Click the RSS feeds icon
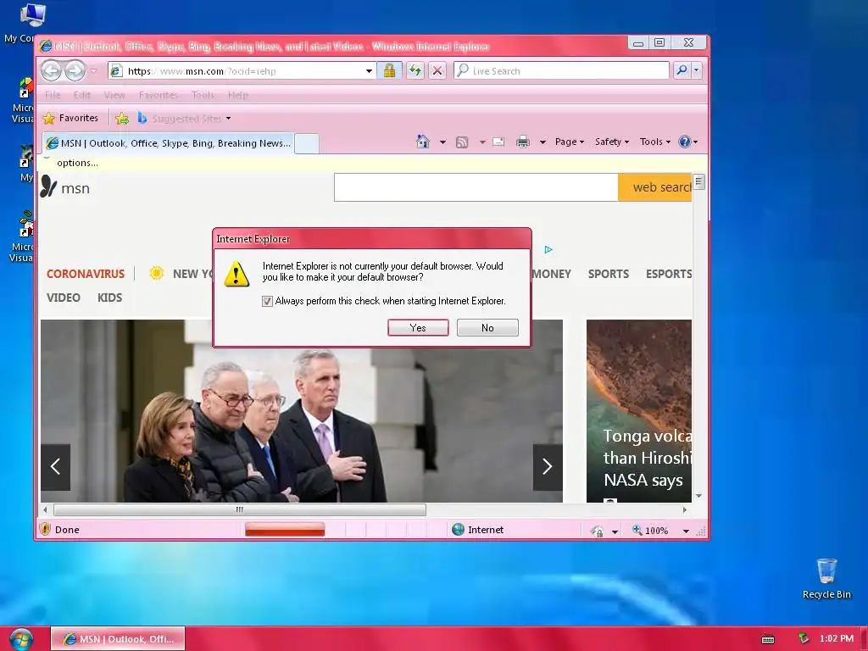Screen dimensions: 868x651 [x=462, y=142]
